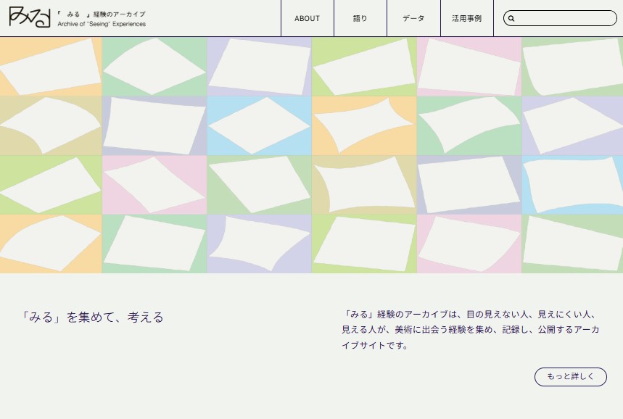Select the light blue tile at right edge
623x419 pixels.
tap(572, 184)
